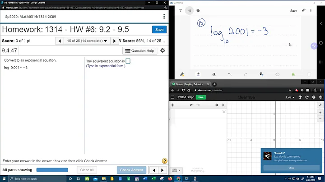The width and height of the screenshot is (325, 182).
Task: Open Desmos trophy icon
Action: click(x=300, y=97)
